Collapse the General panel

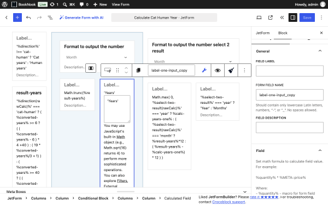coord(320,51)
